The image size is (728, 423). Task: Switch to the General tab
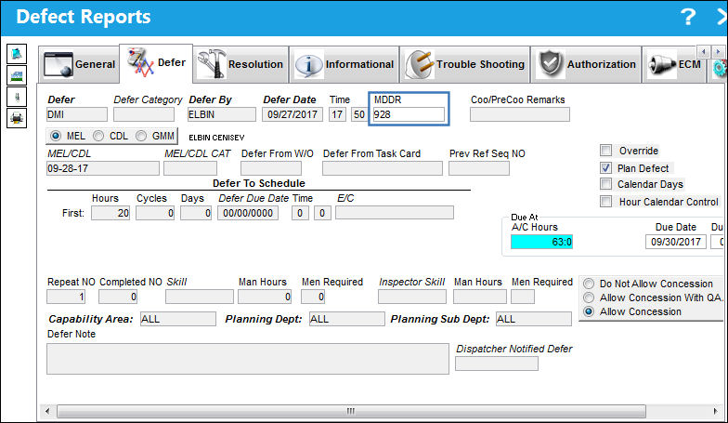79,64
